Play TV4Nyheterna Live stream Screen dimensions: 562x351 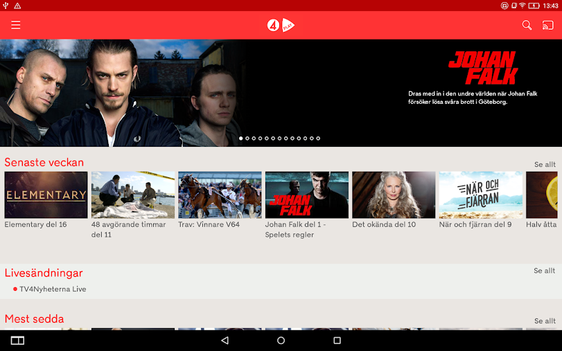click(49, 289)
